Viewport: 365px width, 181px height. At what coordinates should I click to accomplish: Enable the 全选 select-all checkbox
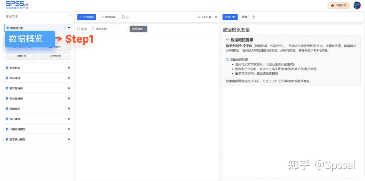[x=78, y=29]
